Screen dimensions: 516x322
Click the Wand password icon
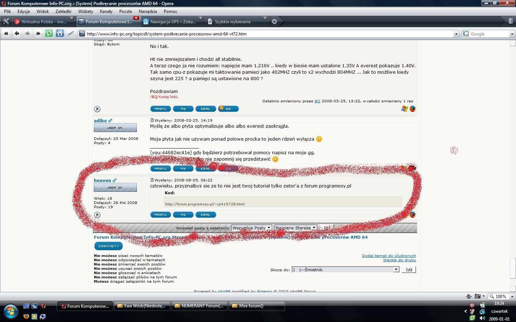coord(71,33)
